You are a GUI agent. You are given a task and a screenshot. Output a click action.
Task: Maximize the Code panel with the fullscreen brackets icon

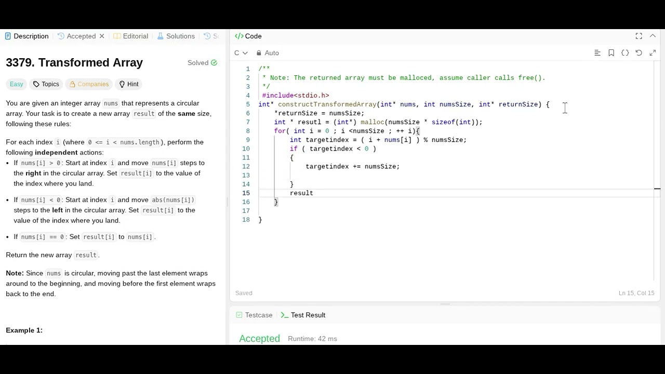click(639, 36)
